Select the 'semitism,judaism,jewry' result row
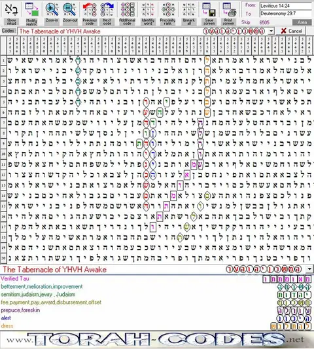The image size is (314, 349). pyautogui.click(x=156, y=295)
